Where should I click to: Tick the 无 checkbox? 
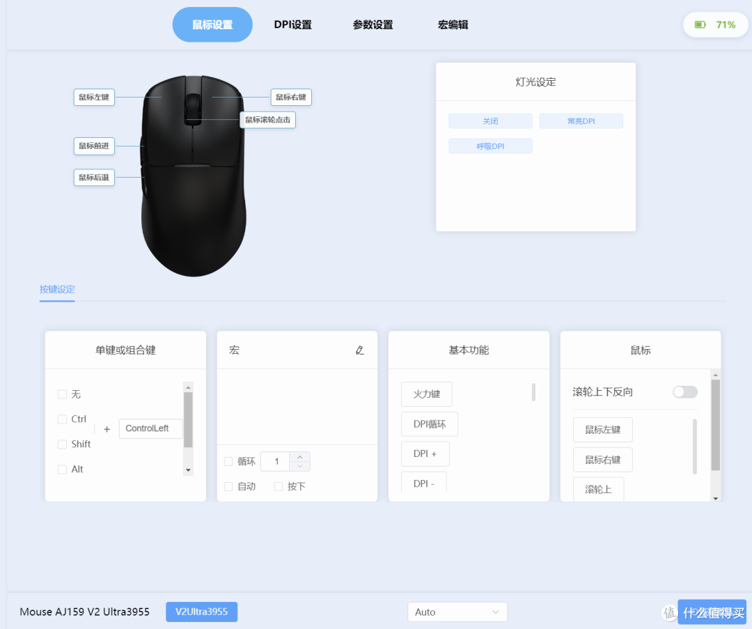[62, 394]
